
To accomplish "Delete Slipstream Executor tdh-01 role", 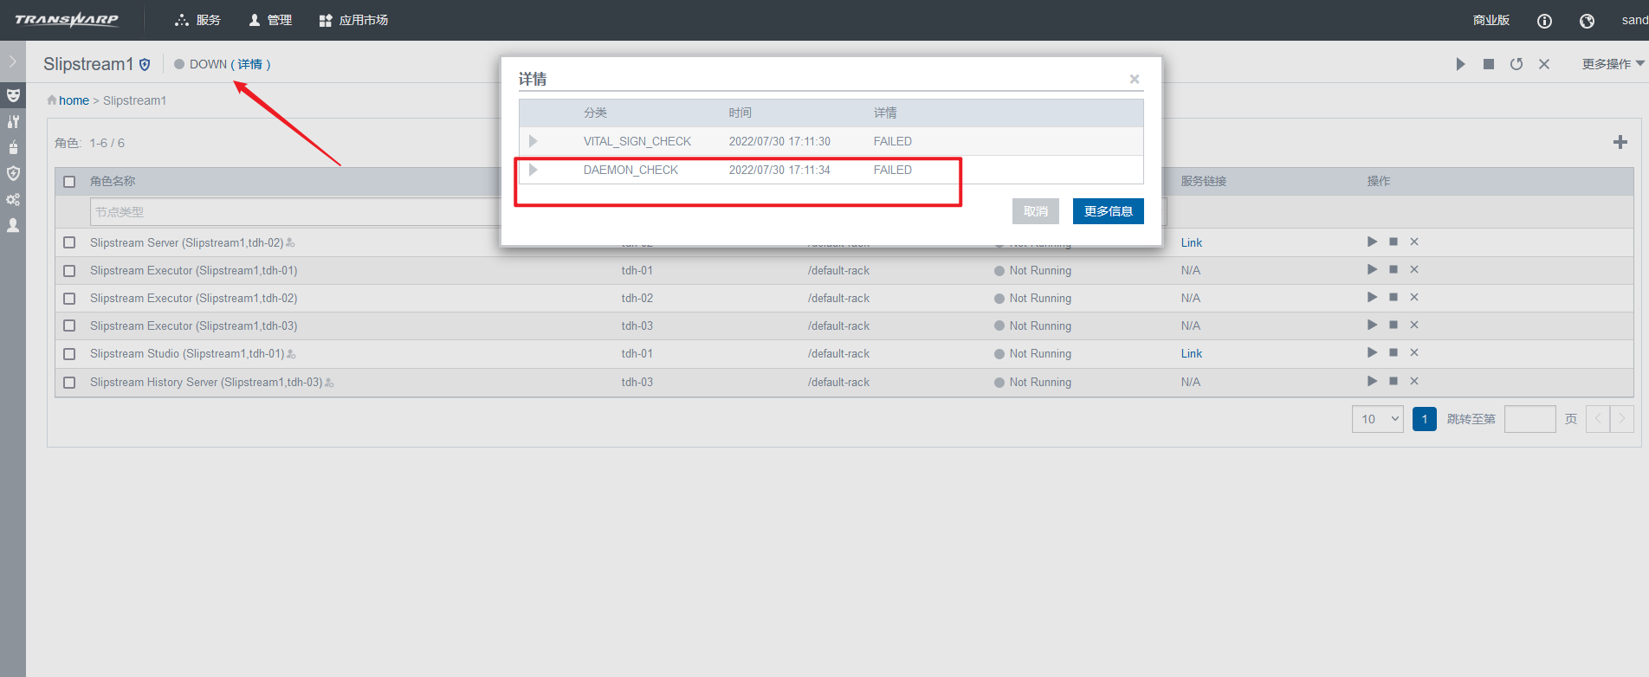I will (x=1414, y=269).
